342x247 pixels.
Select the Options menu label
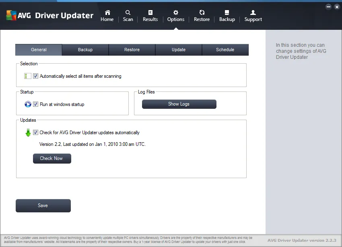tap(176, 19)
